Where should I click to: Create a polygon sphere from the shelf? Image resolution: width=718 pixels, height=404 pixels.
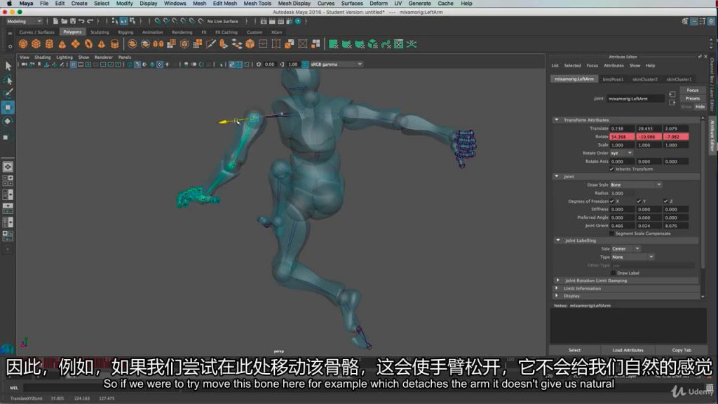[23, 44]
